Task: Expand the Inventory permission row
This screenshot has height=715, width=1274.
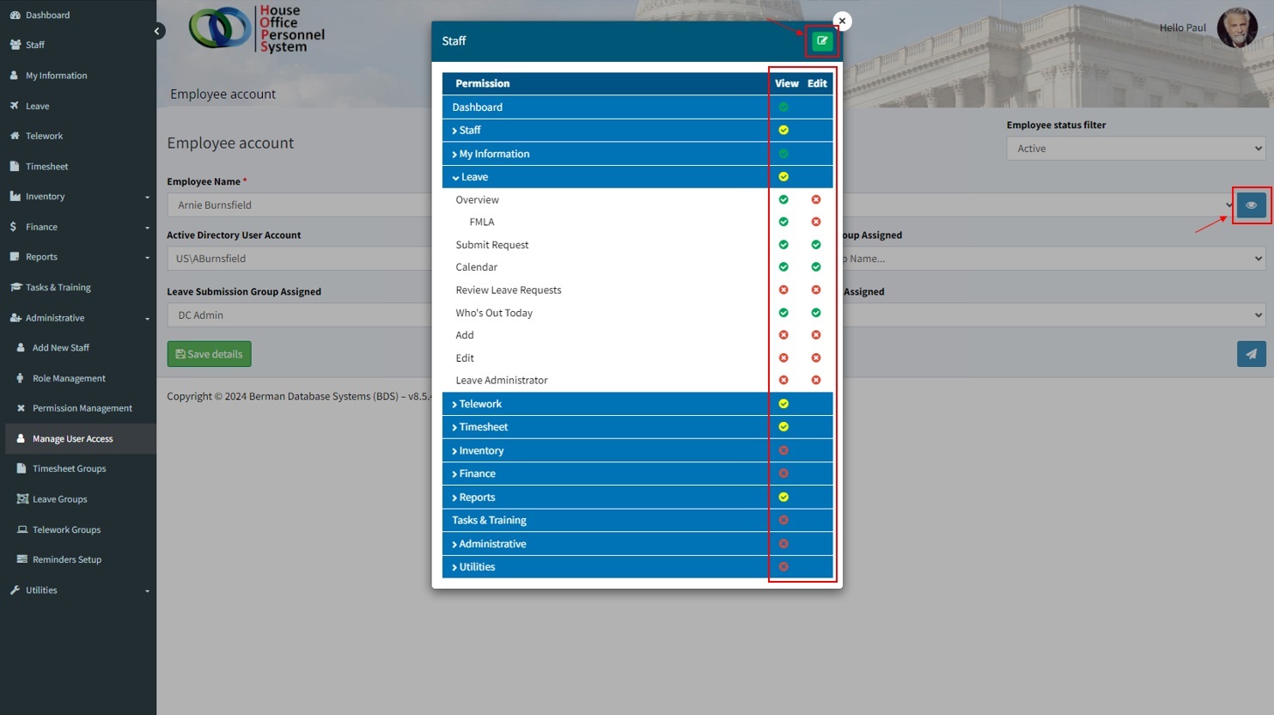Action: tap(480, 450)
